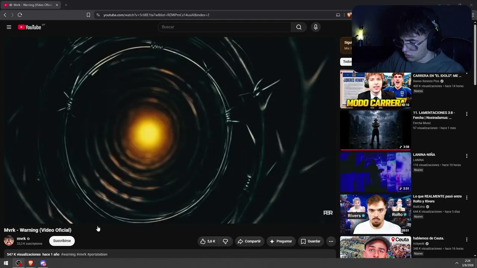Viewport: 477px width, 268px height.
Task: Click the #portatebien hashtag
Action: click(97, 255)
